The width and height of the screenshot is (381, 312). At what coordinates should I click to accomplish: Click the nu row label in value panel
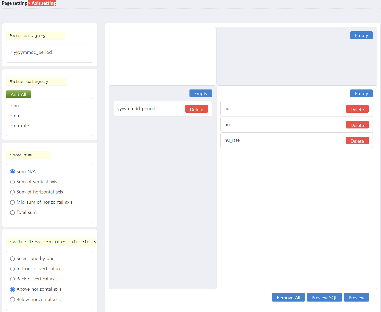pos(227,124)
